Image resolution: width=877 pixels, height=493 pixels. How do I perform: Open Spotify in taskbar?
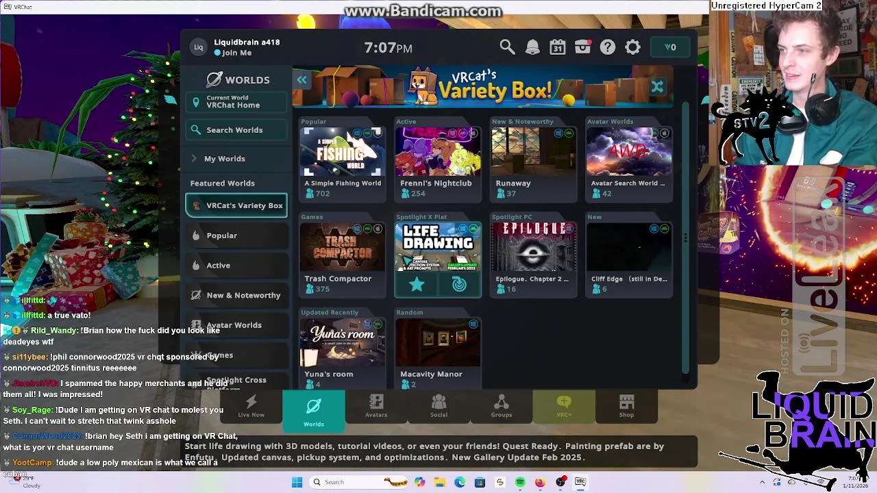(520, 482)
